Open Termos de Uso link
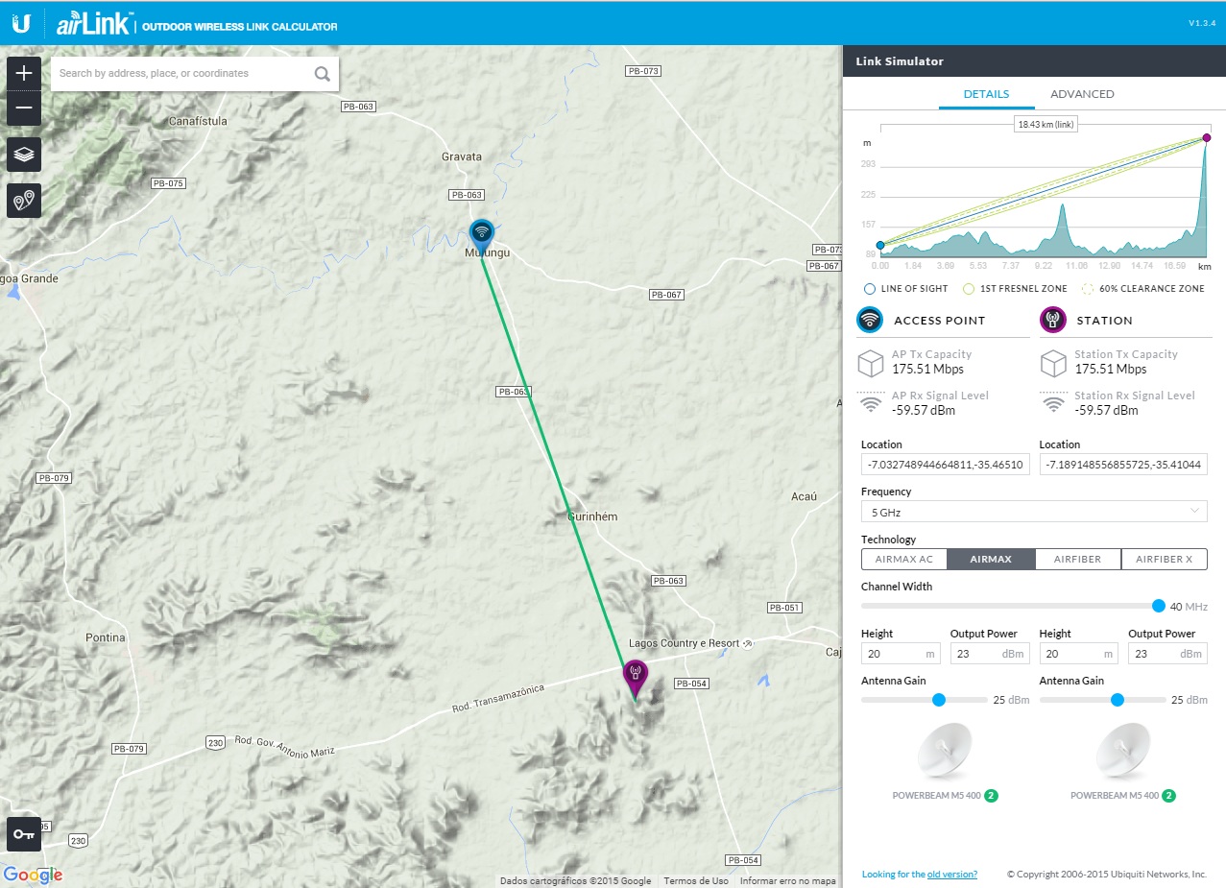 696,881
